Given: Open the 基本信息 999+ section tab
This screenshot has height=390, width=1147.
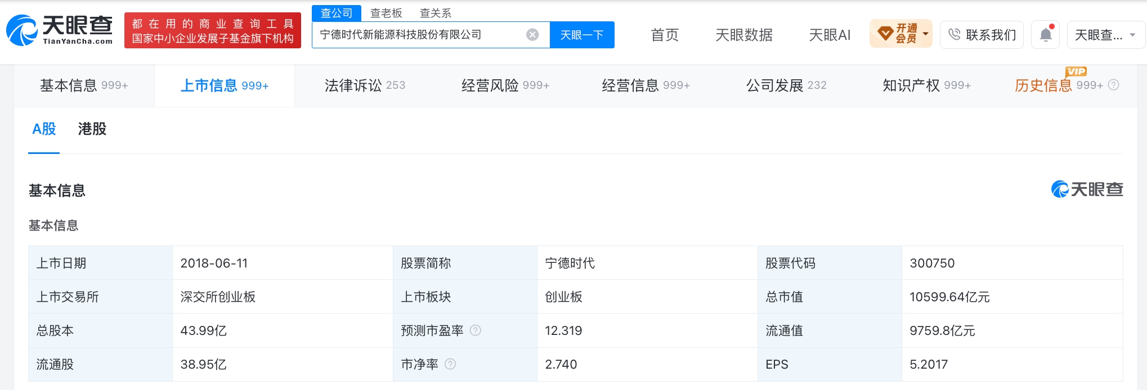Looking at the screenshot, I should pyautogui.click(x=84, y=85).
